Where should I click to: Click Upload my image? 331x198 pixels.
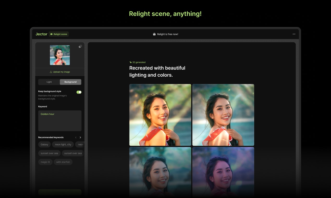(60, 72)
